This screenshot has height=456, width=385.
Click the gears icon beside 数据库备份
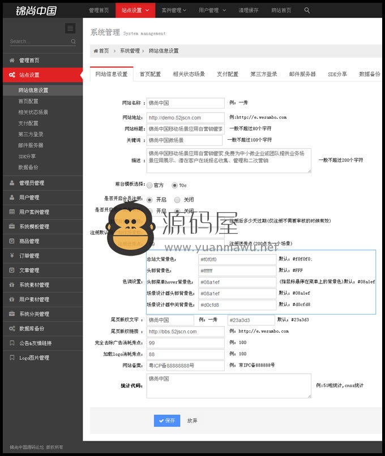point(12,329)
